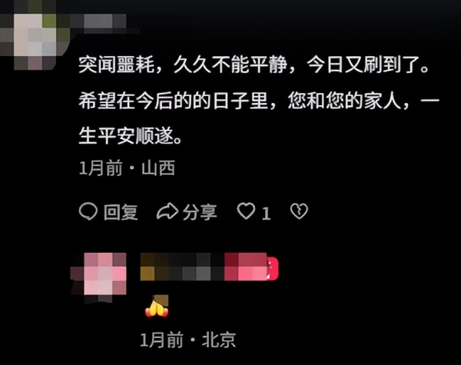Click the 山西 location label
Viewport: 461px width, 365px height.
coord(158,168)
